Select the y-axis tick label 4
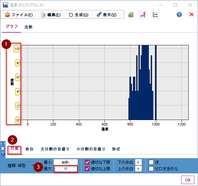 coord(17,92)
